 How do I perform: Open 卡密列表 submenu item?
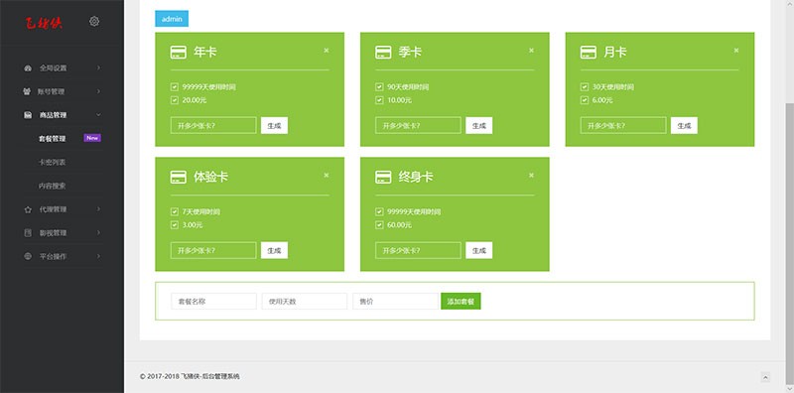click(53, 162)
